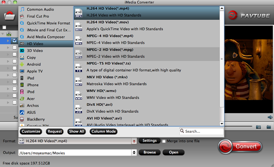
Task: Expand the eighth title row triangle
Action: coord(8,89)
